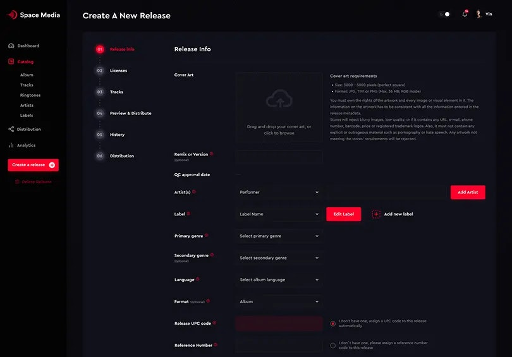The image size is (512, 357).
Task: Select auto-assign UPC code radio button
Action: [x=332, y=324]
